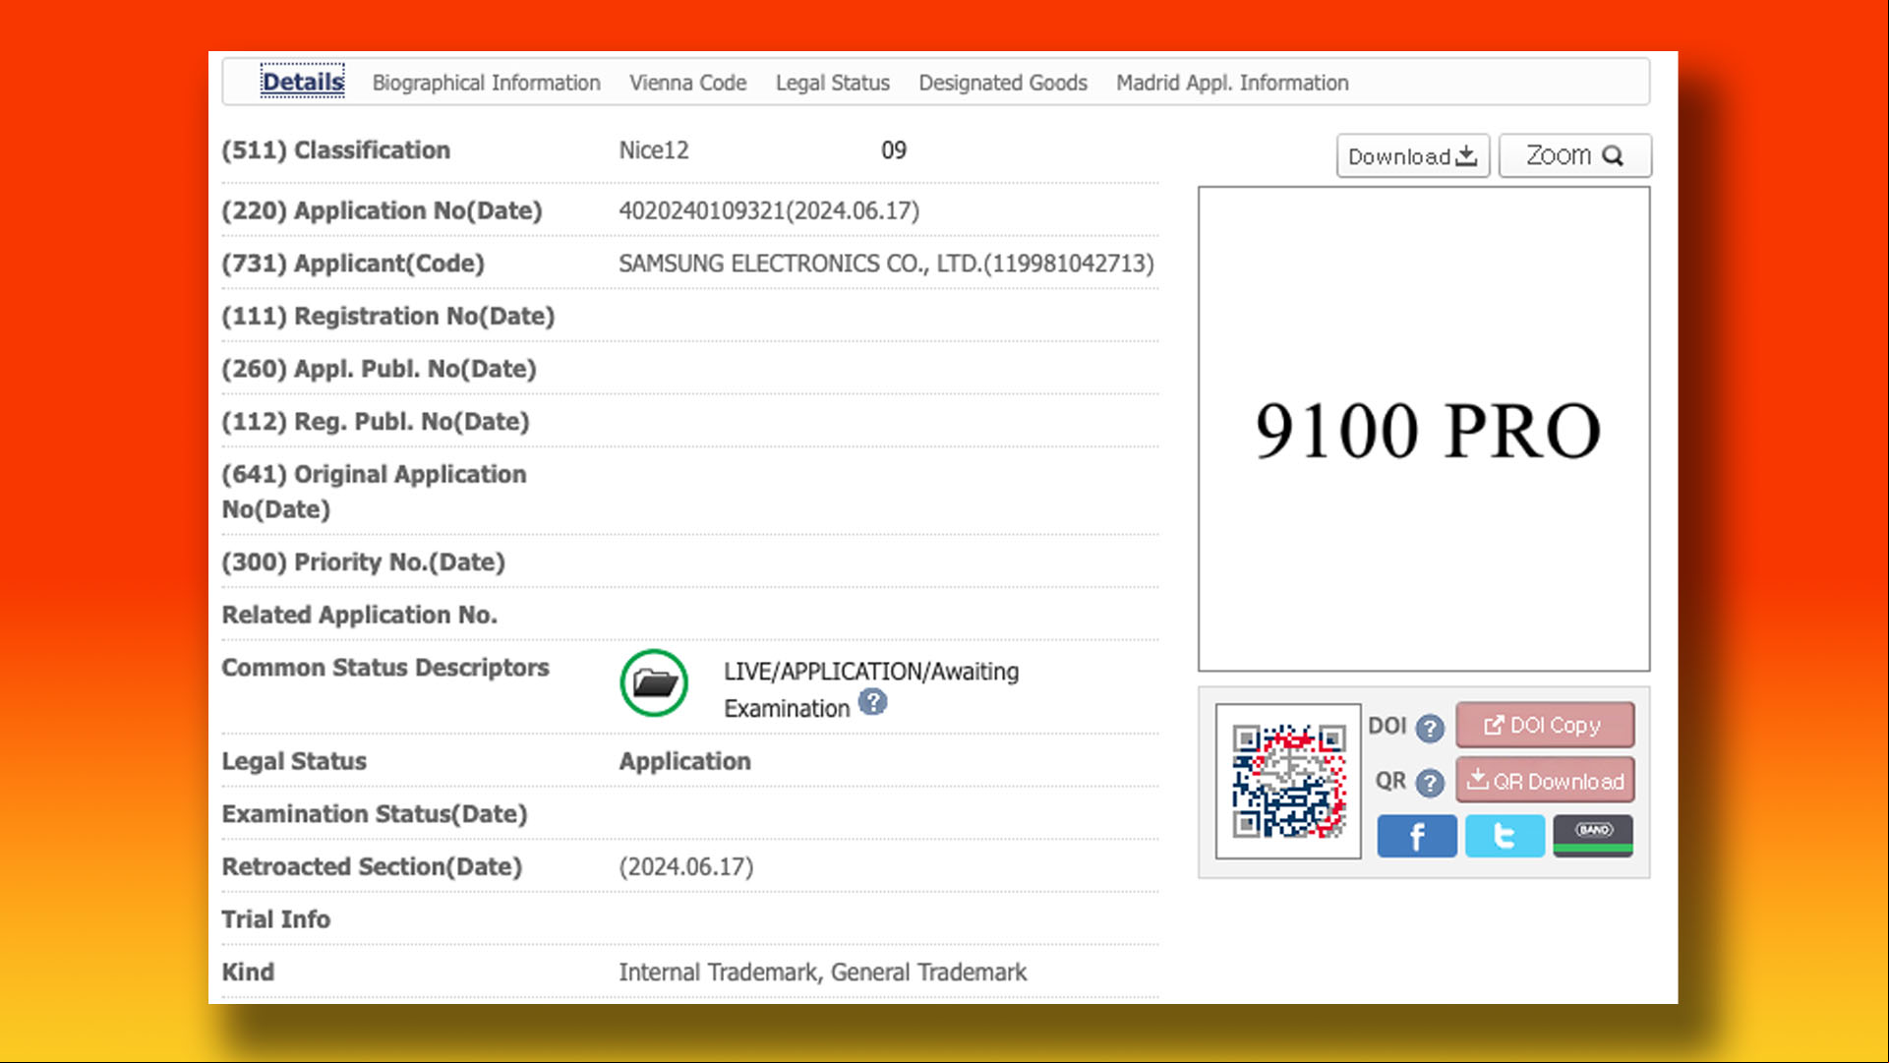
Task: Click the (112) Reg. Publ. No(Date) label
Action: tap(375, 421)
